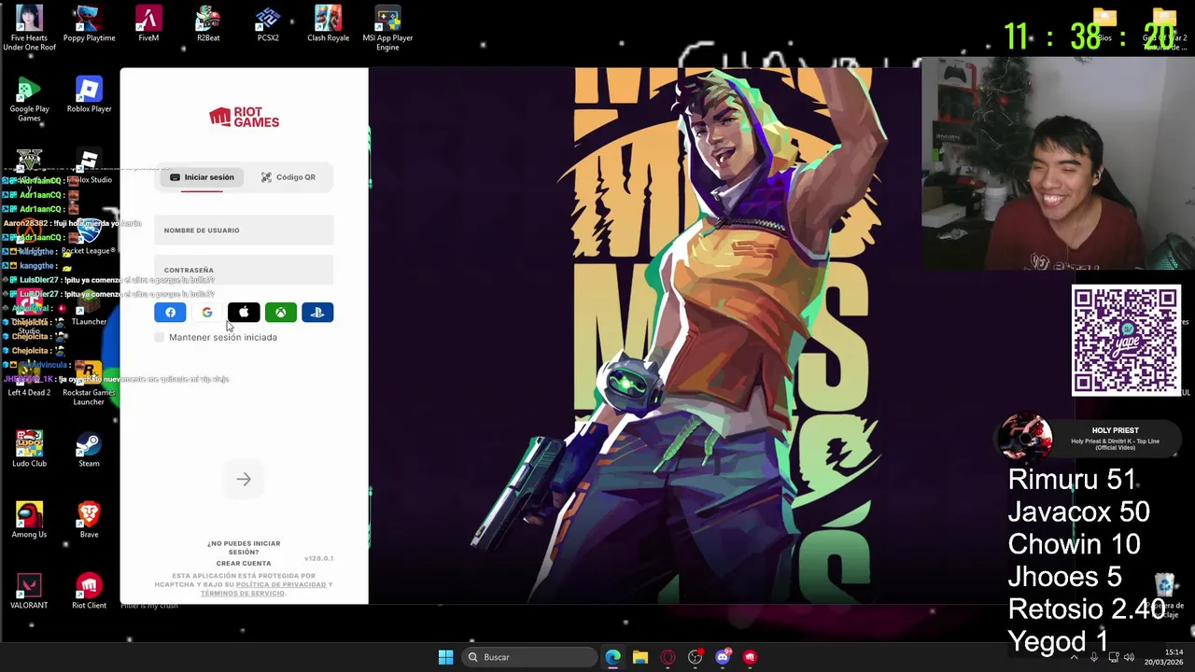The width and height of the screenshot is (1195, 672).
Task: Click the Riot Games logo
Action: [244, 117]
